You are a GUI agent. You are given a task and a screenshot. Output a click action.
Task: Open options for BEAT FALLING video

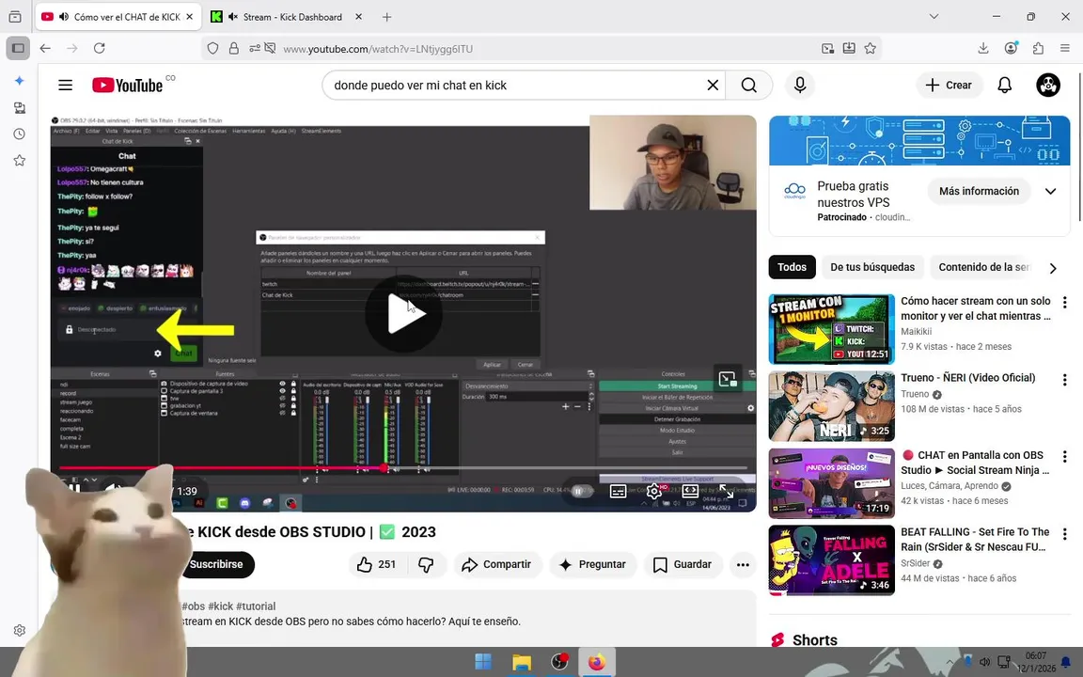[1064, 533]
